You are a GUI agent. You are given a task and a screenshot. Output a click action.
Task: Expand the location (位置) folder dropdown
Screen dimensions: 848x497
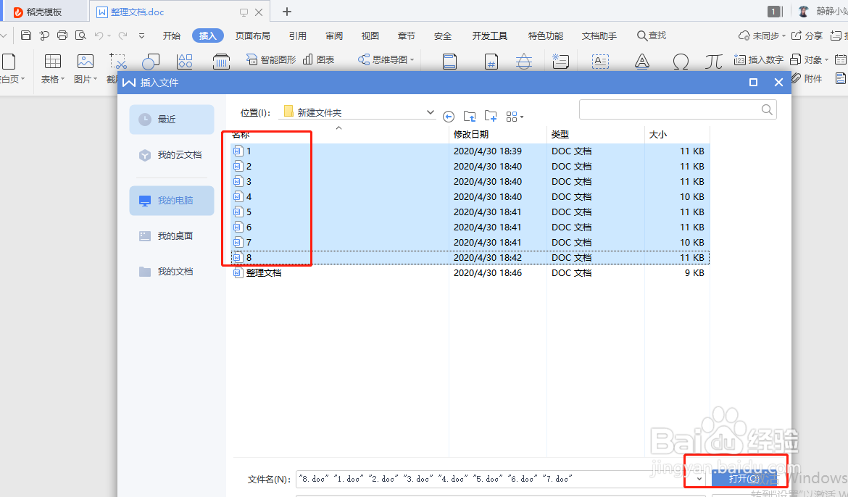(x=431, y=112)
